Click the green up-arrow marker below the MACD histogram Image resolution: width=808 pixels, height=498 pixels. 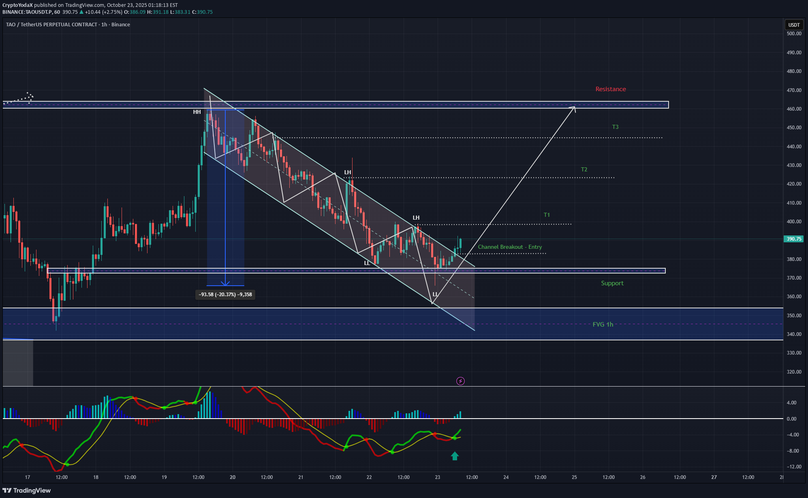(x=455, y=456)
